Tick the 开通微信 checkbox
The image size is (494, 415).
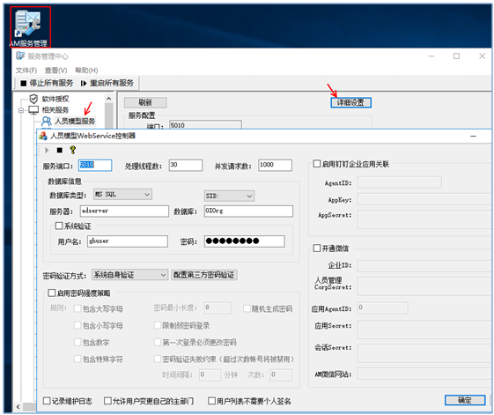317,248
